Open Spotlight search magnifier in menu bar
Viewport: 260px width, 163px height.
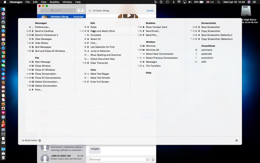point(218,2)
